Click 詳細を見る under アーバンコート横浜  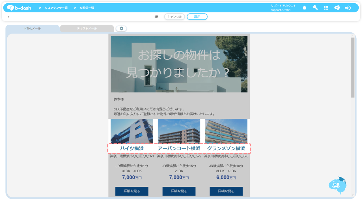tap(179, 191)
